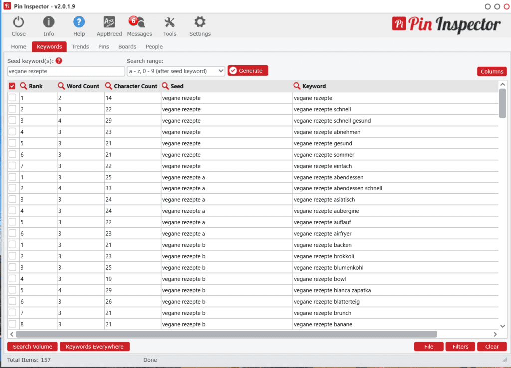Viewport: 511px width, 368px height.
Task: Check the row for 'vegane rezepte schnell'
Action: pyautogui.click(x=12, y=109)
